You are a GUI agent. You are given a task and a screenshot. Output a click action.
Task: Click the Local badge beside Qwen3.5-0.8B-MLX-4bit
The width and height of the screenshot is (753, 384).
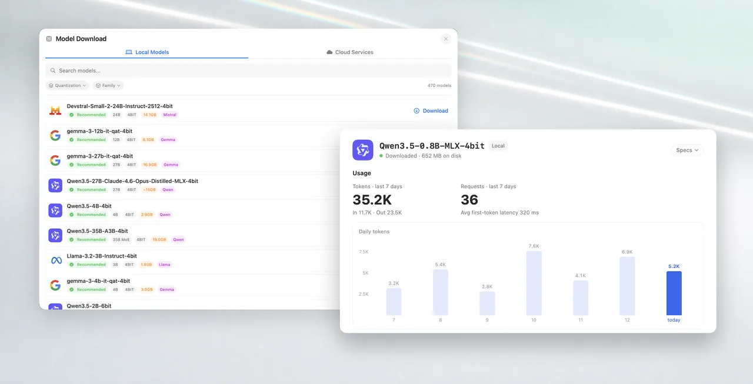click(498, 146)
